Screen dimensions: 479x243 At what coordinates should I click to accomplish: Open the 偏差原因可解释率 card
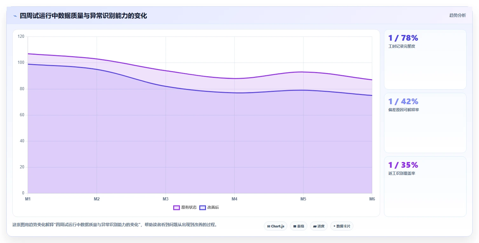(425, 123)
